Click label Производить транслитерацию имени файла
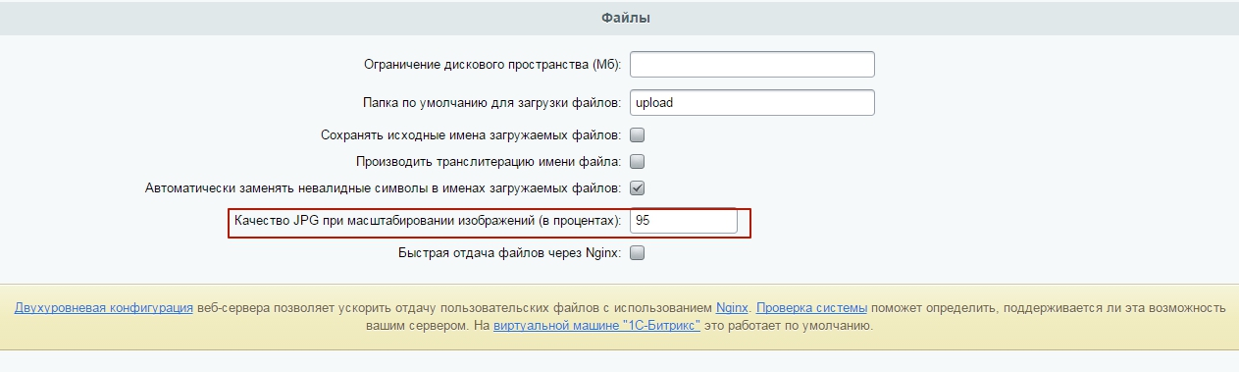Screen dimensions: 1239x372 pyautogui.click(x=489, y=161)
